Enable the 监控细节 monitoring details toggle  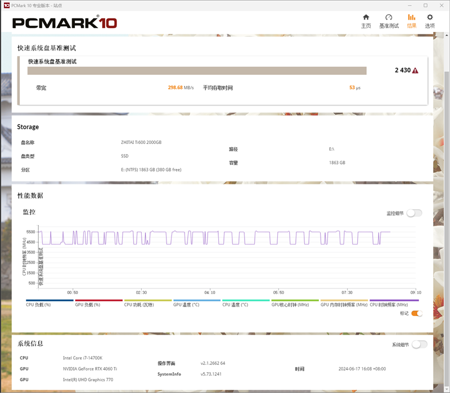pos(415,213)
